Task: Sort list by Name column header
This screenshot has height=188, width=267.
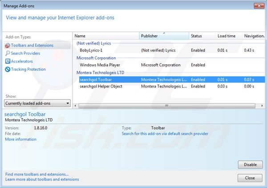Action: [x=106, y=36]
